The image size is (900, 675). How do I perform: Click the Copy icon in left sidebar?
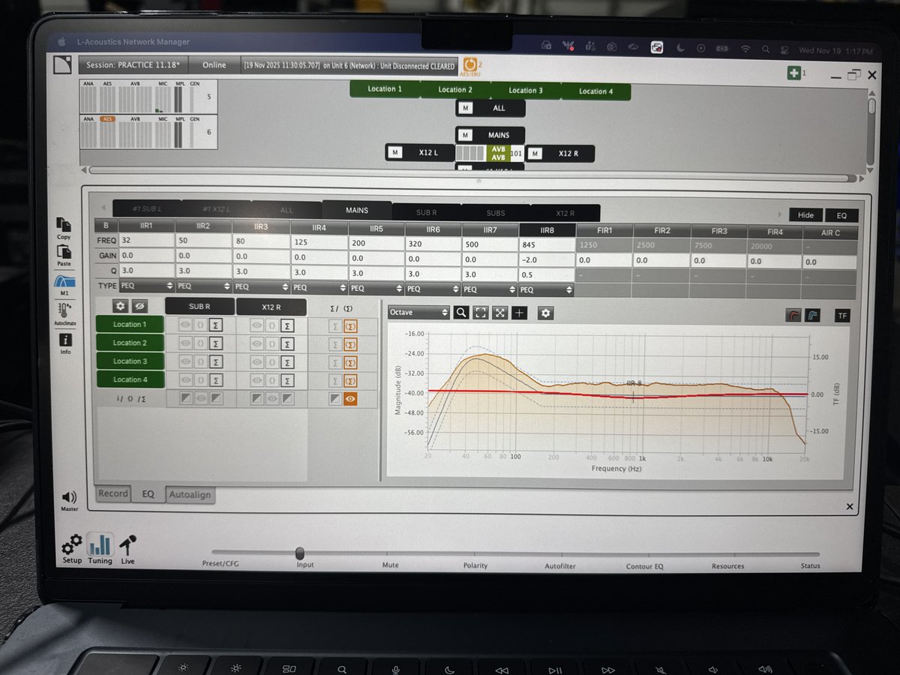point(64,225)
